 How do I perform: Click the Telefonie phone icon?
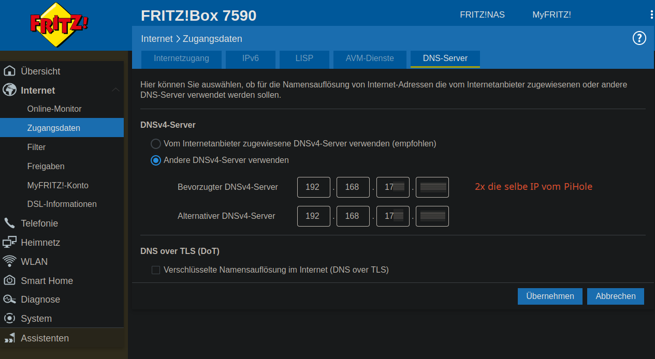[x=9, y=223]
